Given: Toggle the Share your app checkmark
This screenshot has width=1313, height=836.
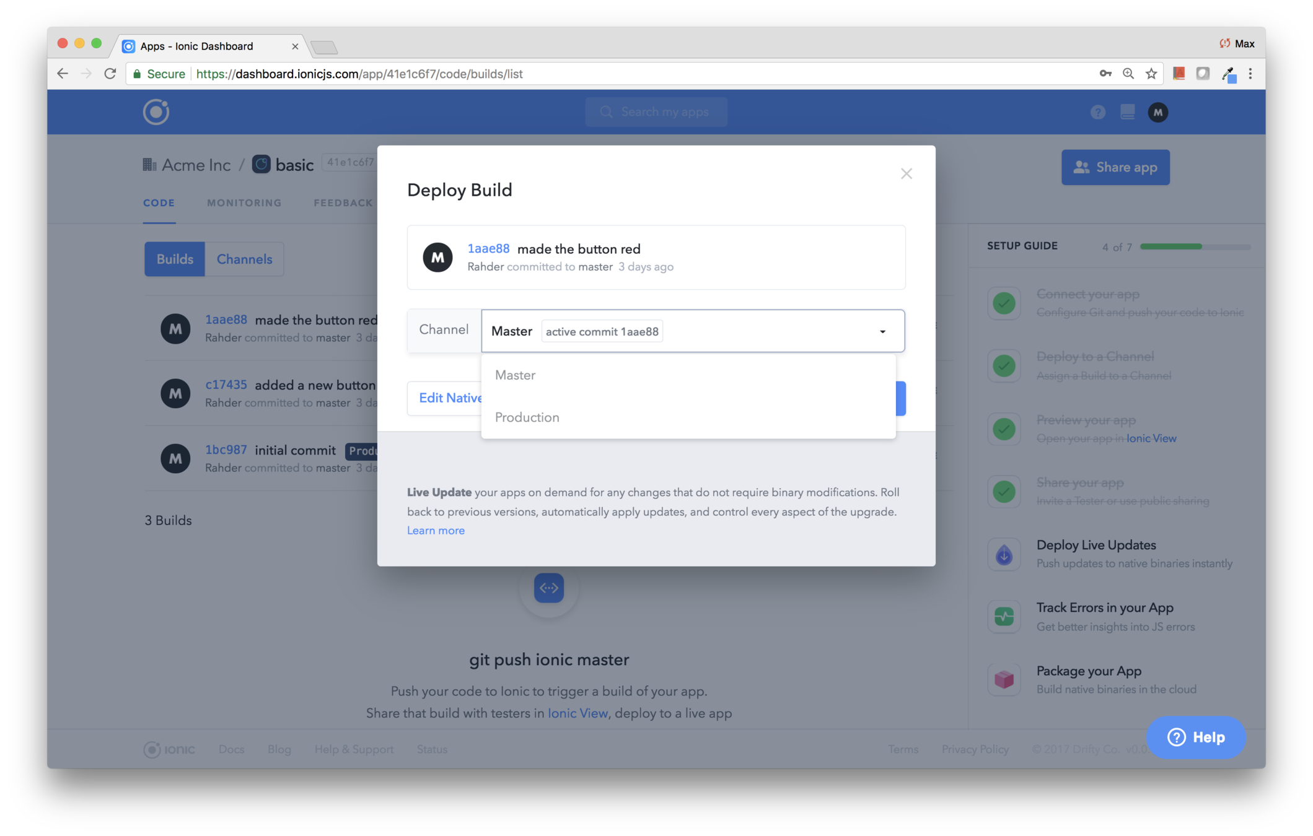Looking at the screenshot, I should pyautogui.click(x=1004, y=492).
